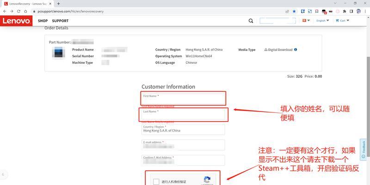
Task: Click the Media Type label
Action: [x=247, y=50]
